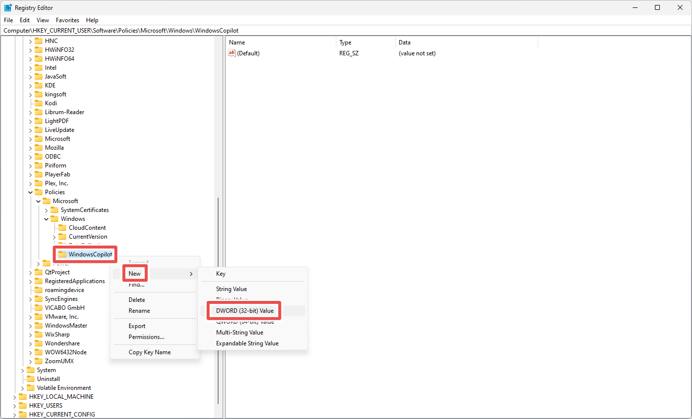Click the LightPDF folder icon
The width and height of the screenshot is (692, 419).
point(39,121)
